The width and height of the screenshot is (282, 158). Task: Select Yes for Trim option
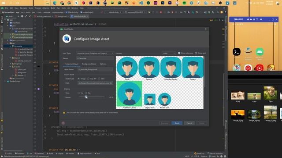78,93
